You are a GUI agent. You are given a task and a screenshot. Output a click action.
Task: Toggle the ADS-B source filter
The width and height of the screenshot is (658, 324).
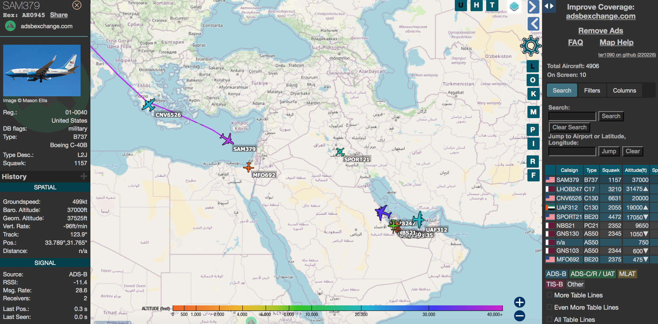[556, 274]
